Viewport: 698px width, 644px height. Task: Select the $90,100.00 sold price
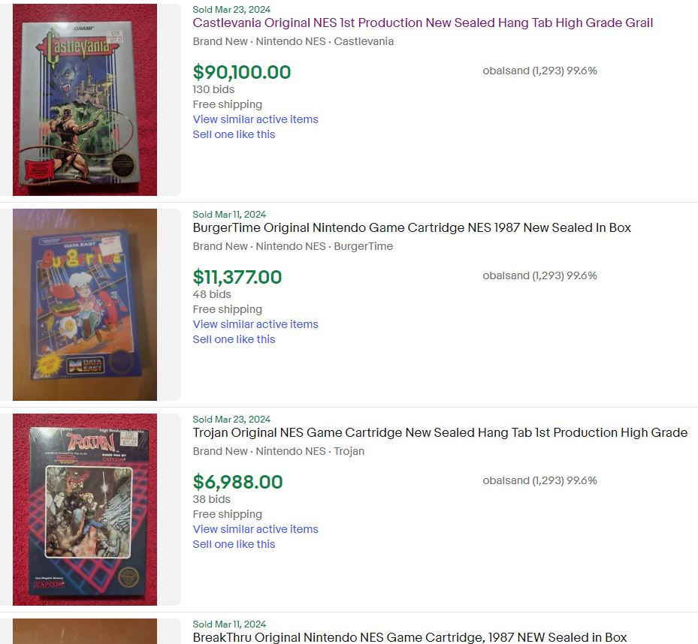(x=241, y=73)
